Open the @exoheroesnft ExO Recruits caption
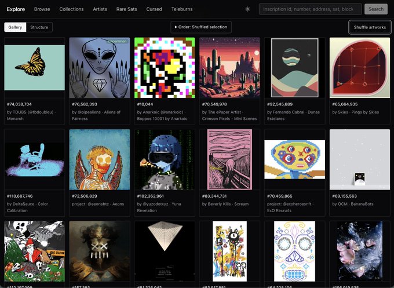 [290, 207]
